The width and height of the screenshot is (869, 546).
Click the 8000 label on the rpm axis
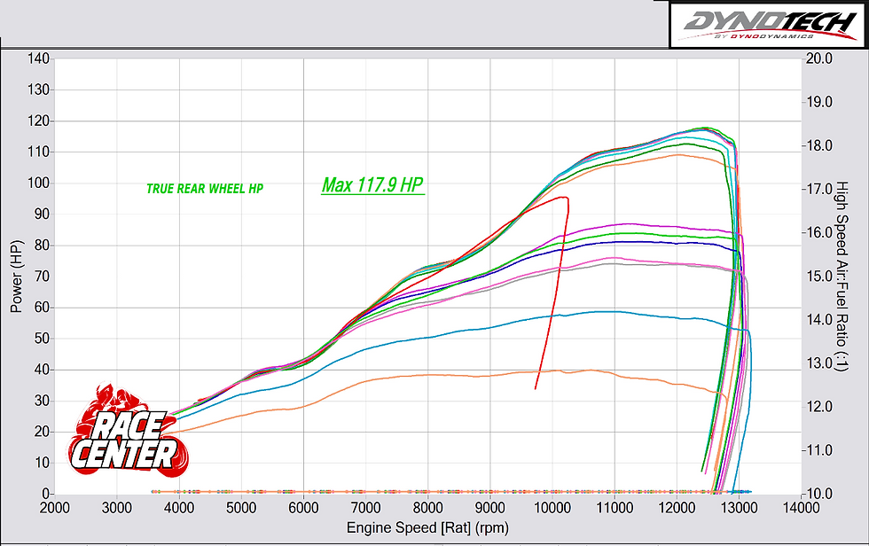coord(427,508)
